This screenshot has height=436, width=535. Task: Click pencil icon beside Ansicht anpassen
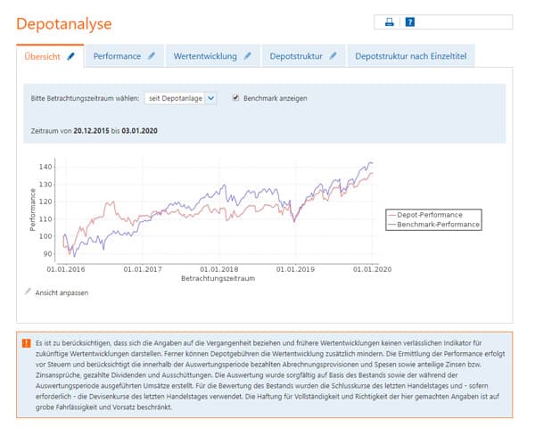[x=28, y=292]
